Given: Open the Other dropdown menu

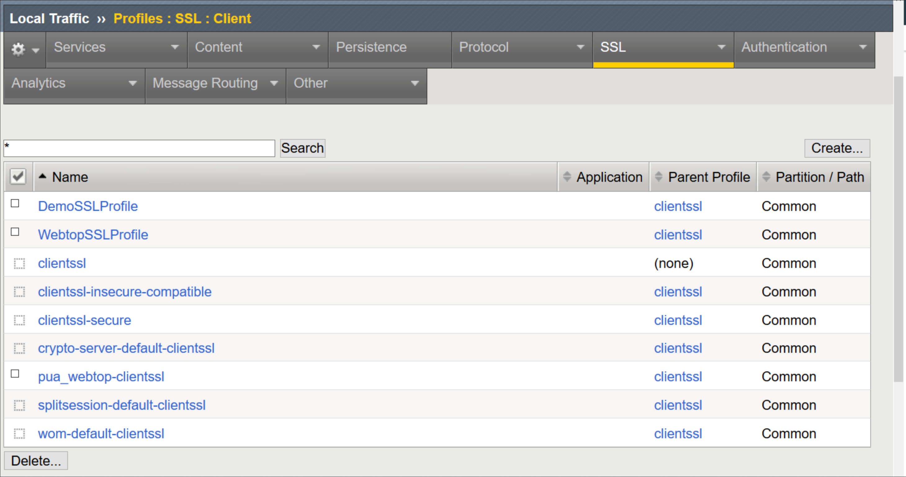Looking at the screenshot, I should [356, 83].
